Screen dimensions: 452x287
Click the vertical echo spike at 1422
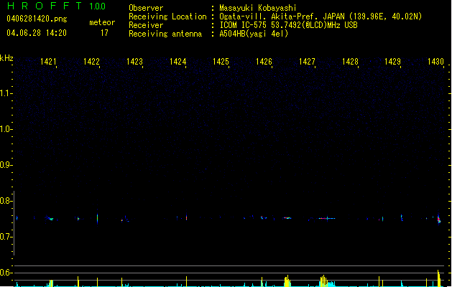(98, 218)
